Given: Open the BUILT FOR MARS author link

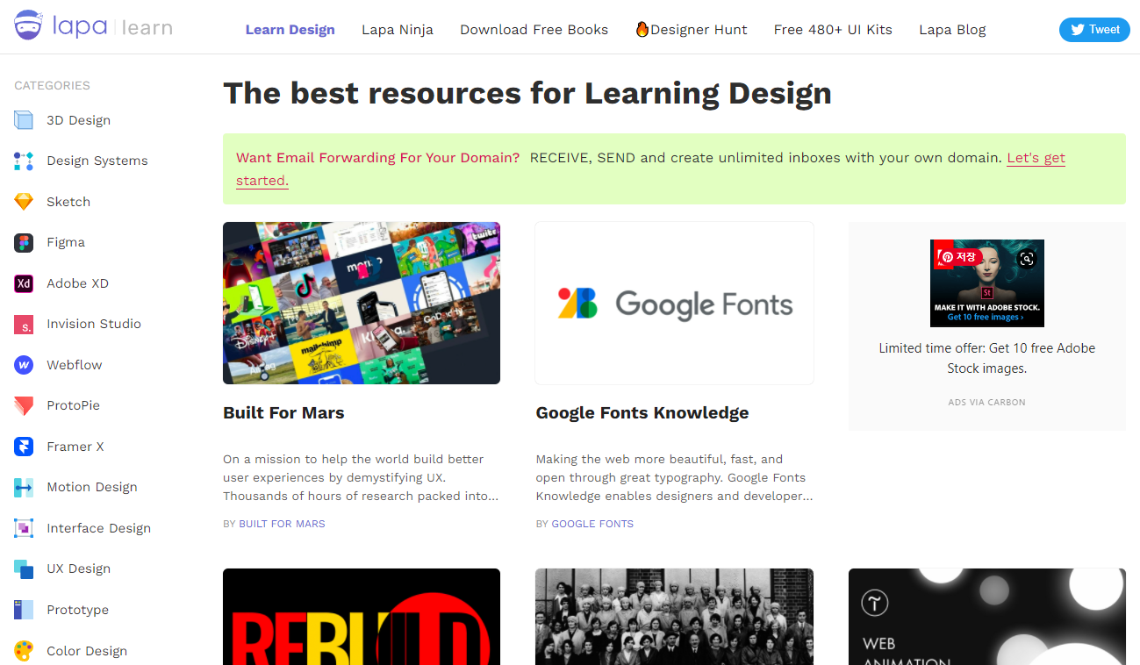Looking at the screenshot, I should (x=282, y=524).
